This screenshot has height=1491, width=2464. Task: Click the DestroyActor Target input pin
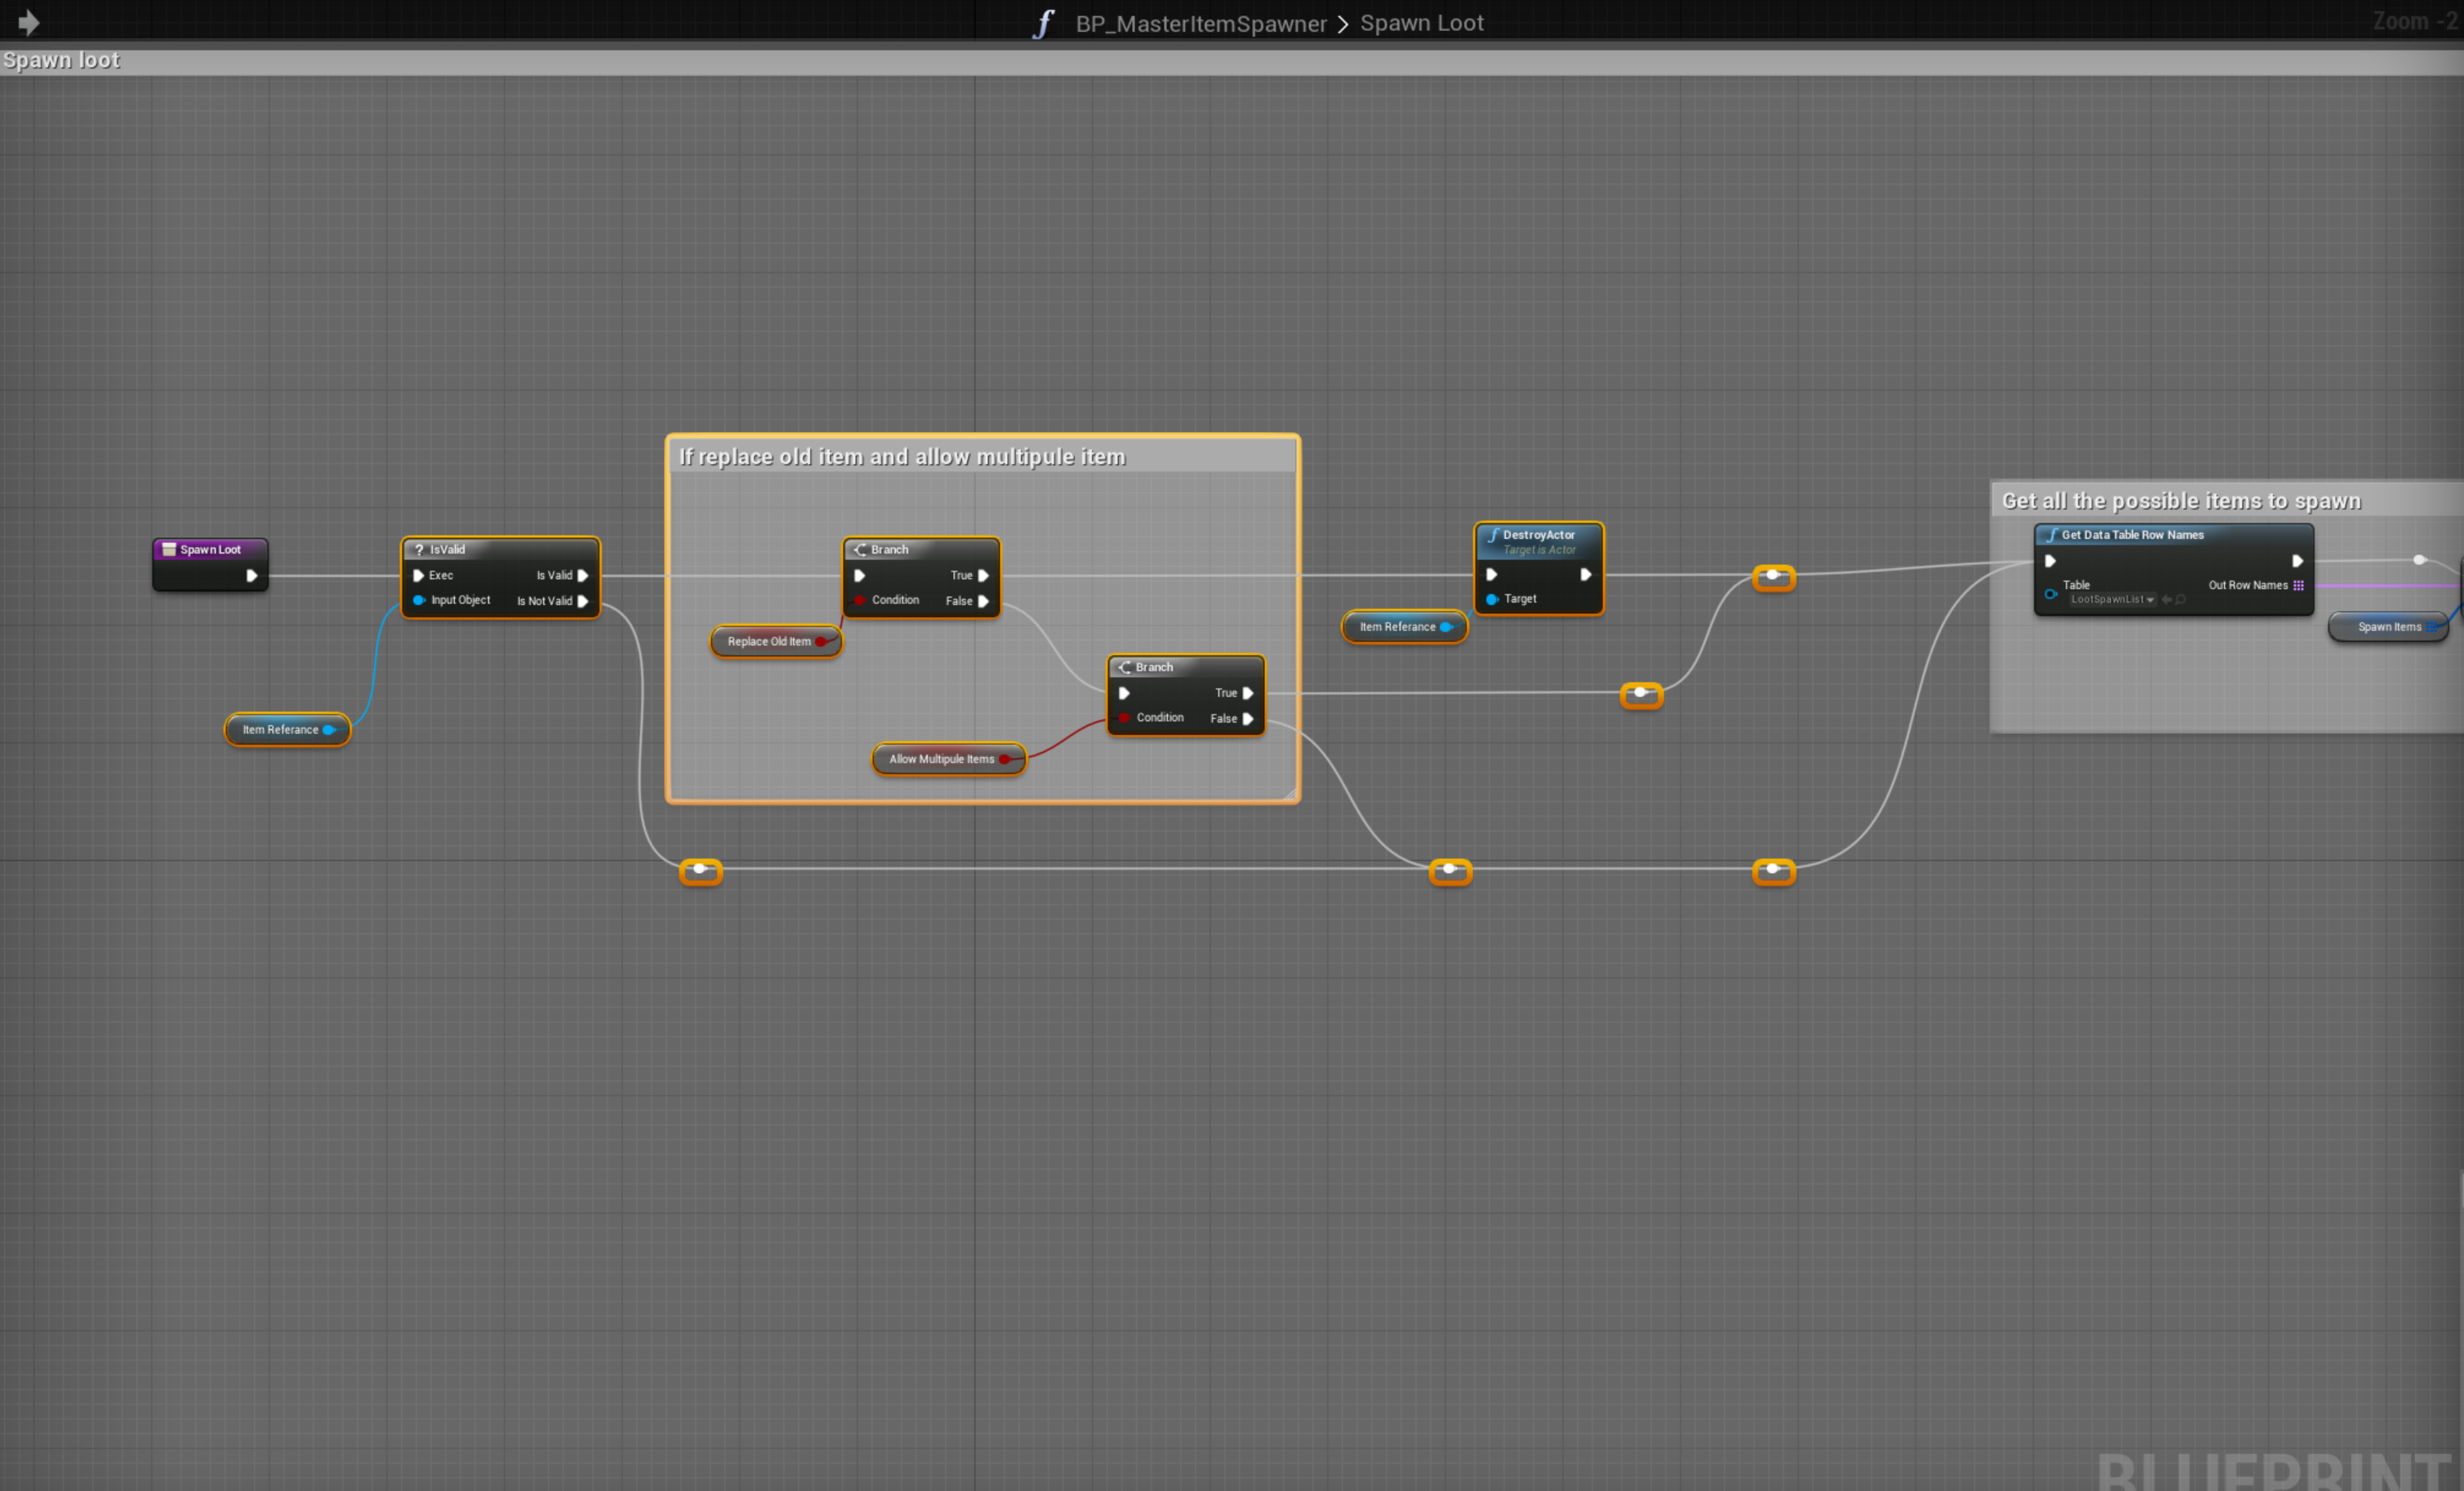[1492, 599]
